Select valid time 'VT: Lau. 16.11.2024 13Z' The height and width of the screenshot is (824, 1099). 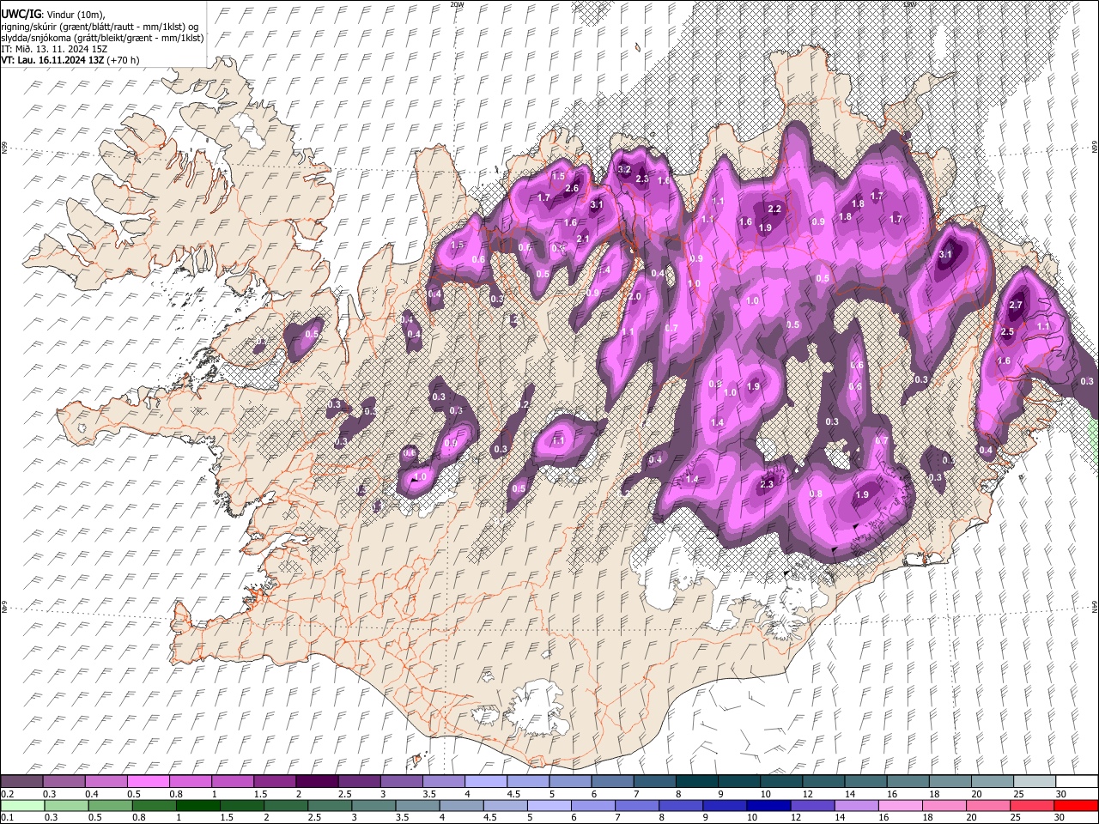coord(53,60)
